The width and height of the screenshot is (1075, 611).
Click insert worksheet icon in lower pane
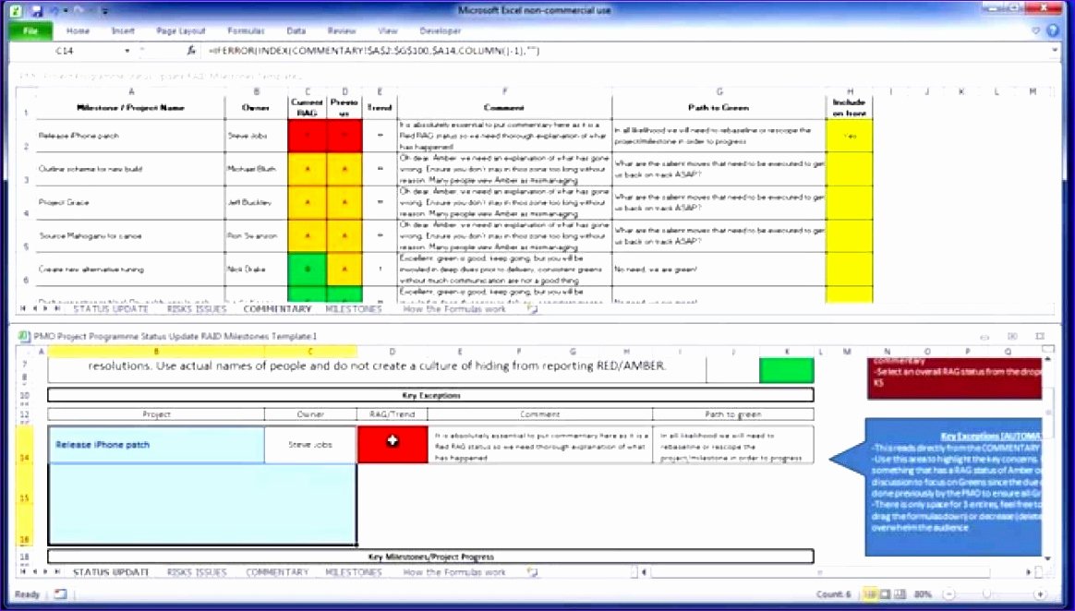click(533, 572)
